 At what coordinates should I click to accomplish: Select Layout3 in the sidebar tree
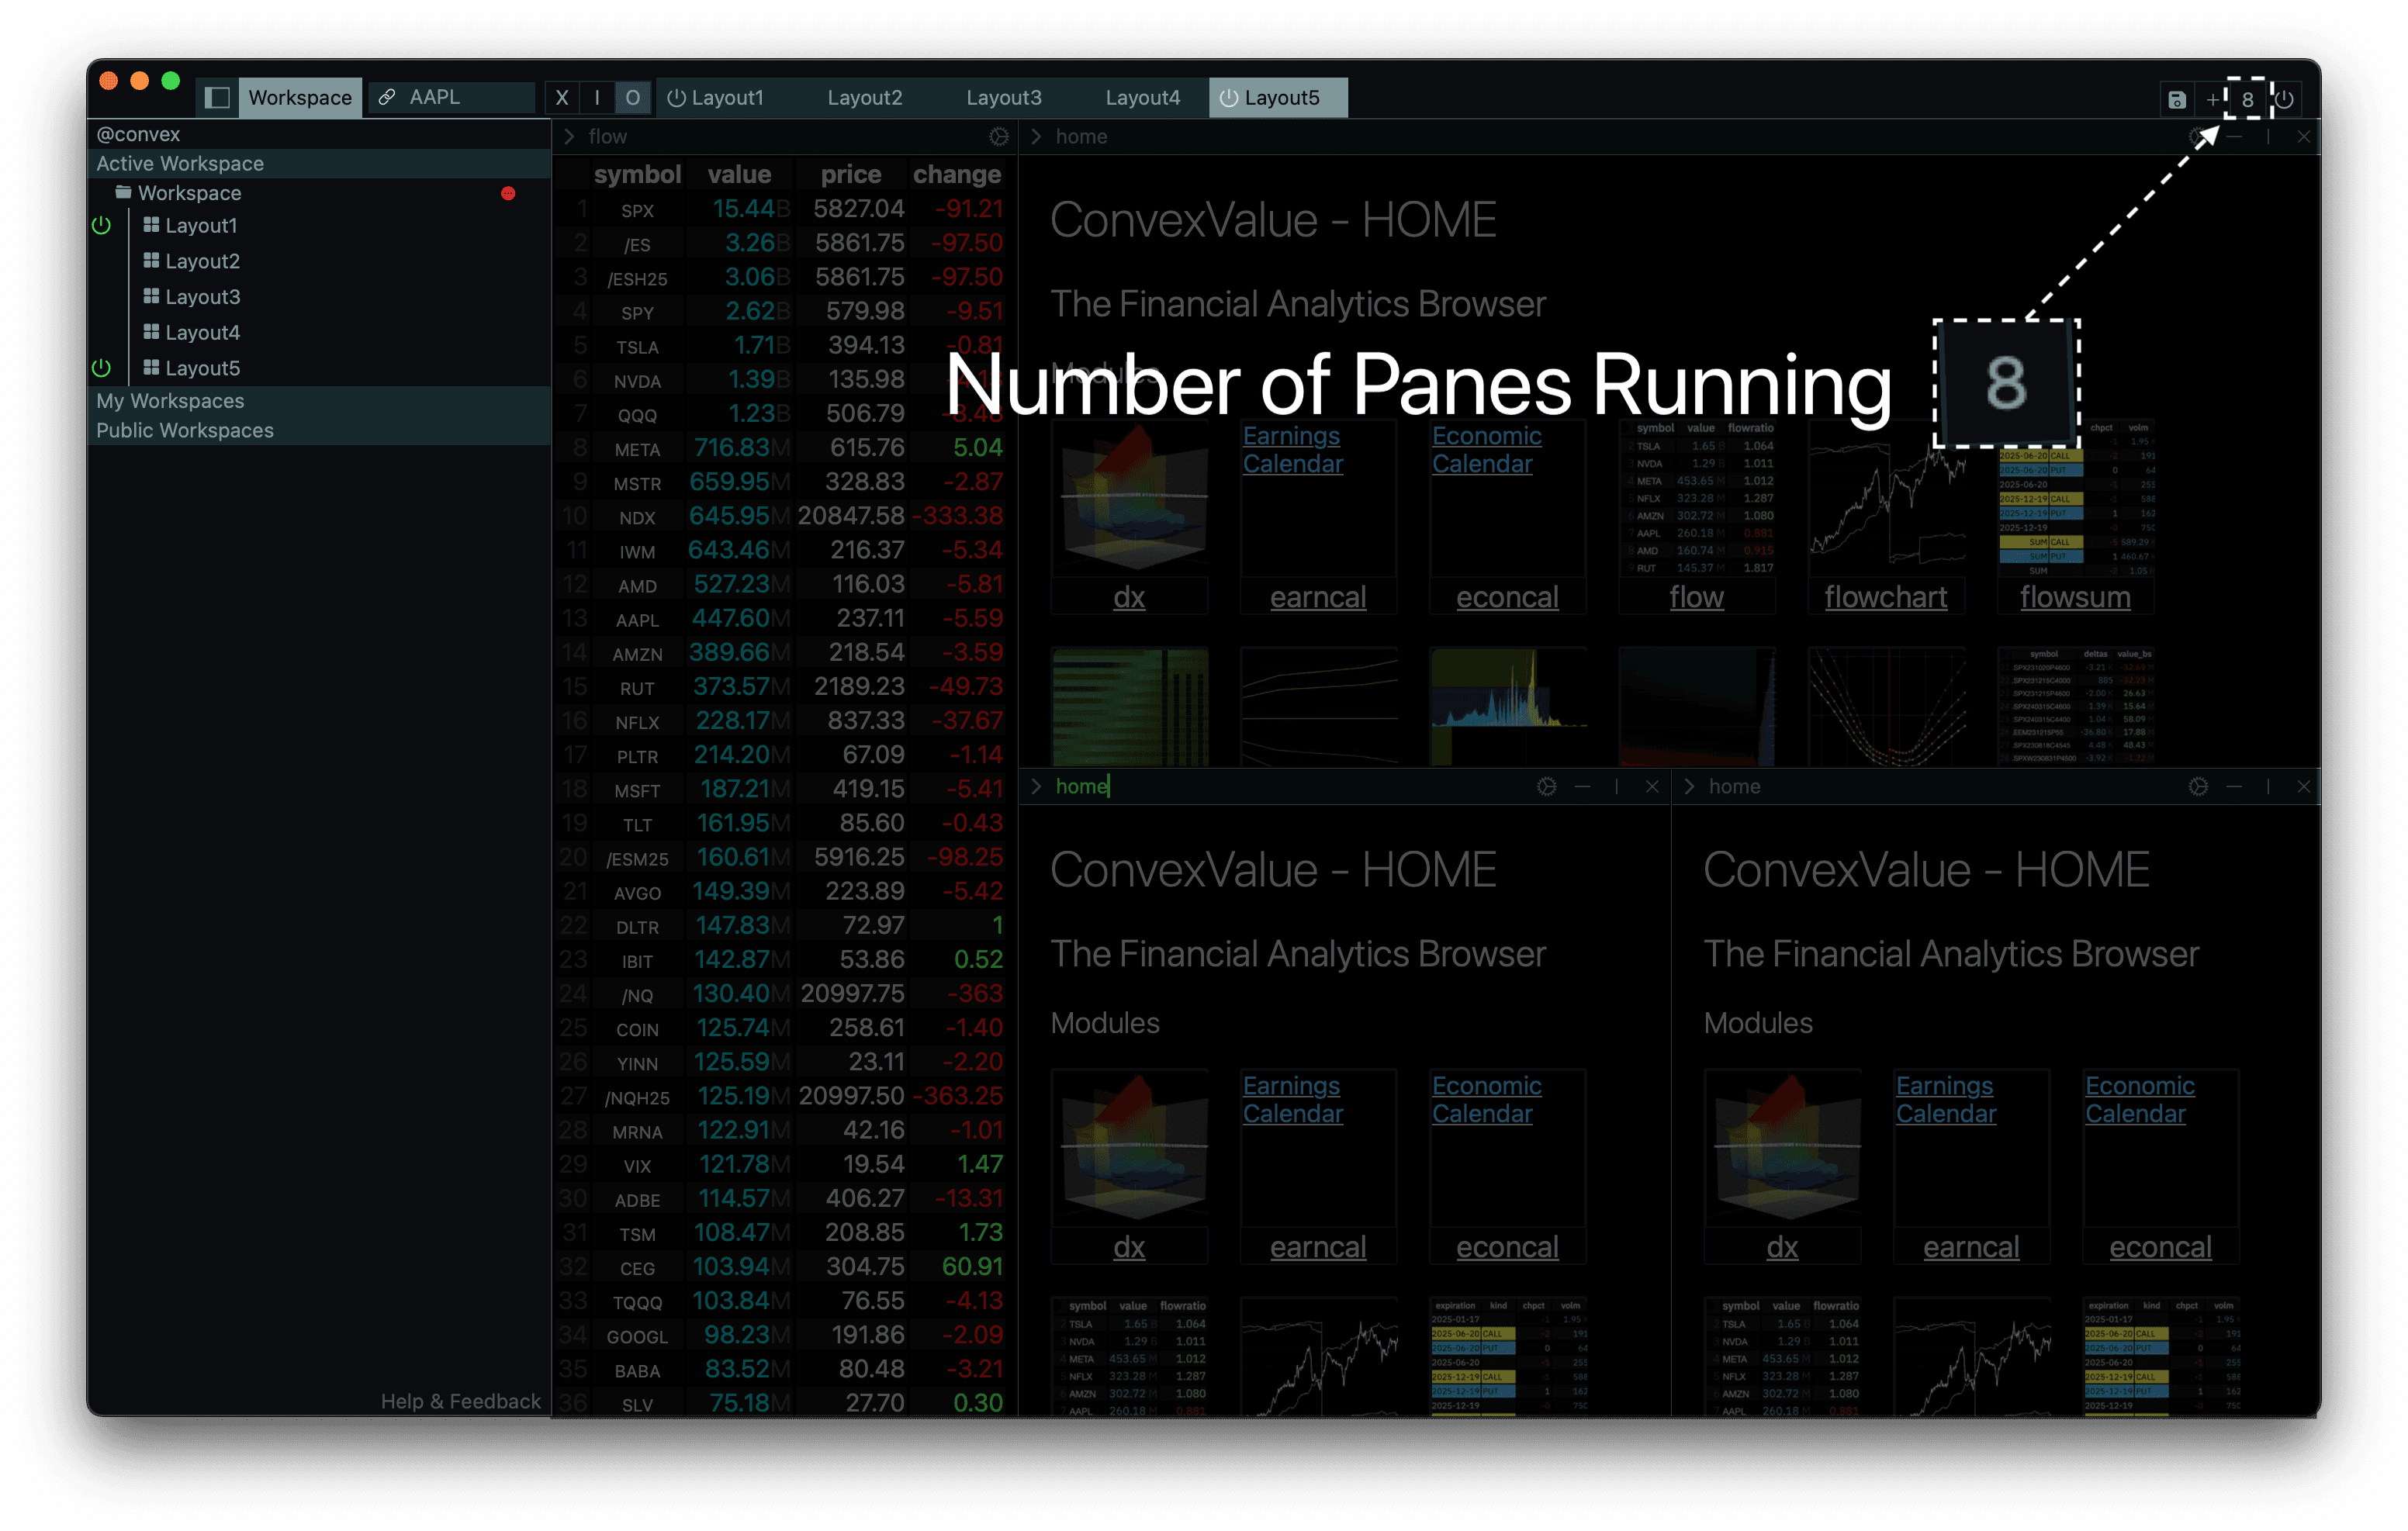tap(202, 297)
